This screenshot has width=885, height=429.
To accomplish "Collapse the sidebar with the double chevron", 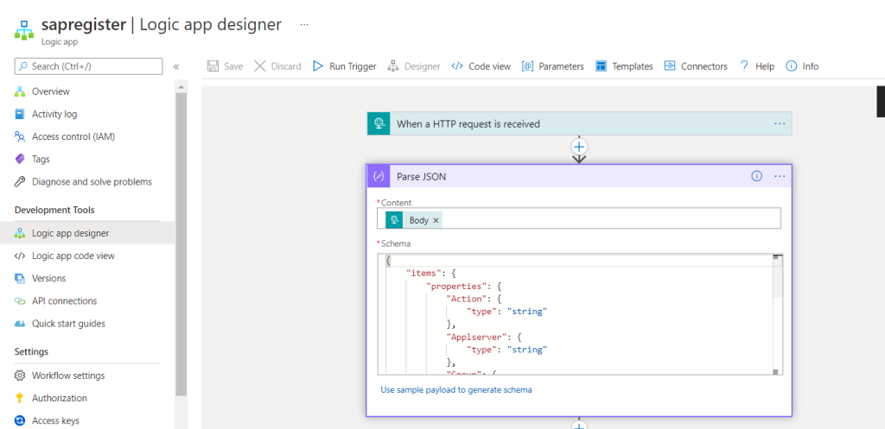I will [176, 66].
